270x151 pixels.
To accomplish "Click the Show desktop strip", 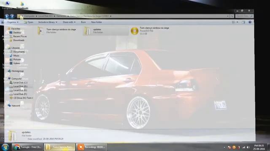I will (268, 147).
